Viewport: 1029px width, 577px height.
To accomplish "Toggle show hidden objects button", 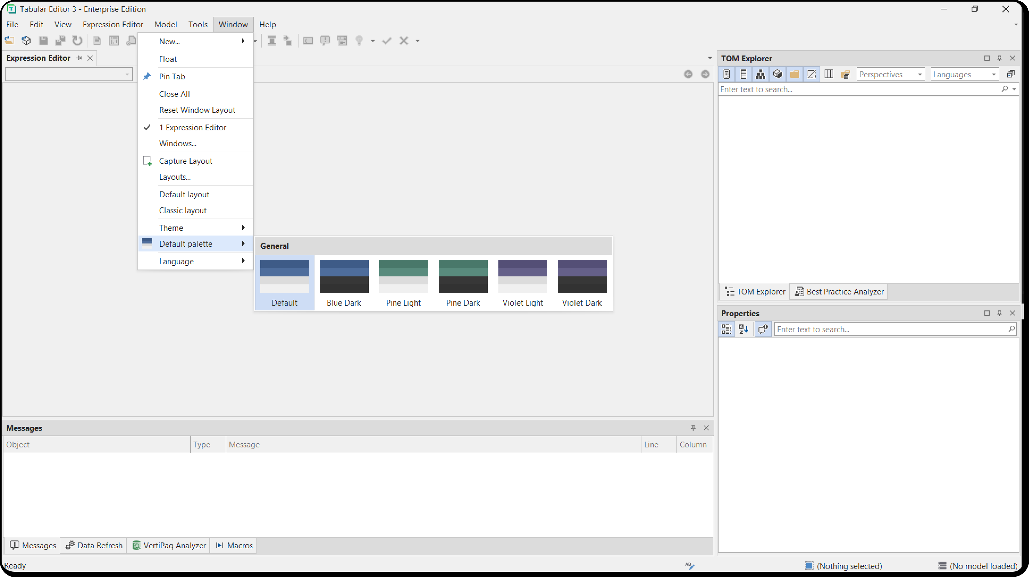I will (x=811, y=74).
